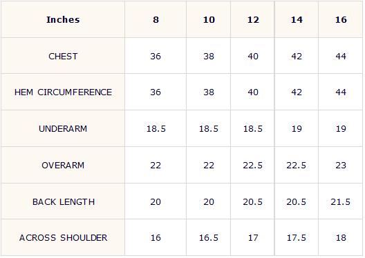Viewport: 365px width, 258px height.
Task: Select overarm value 23 for size 16
Action: (x=341, y=165)
